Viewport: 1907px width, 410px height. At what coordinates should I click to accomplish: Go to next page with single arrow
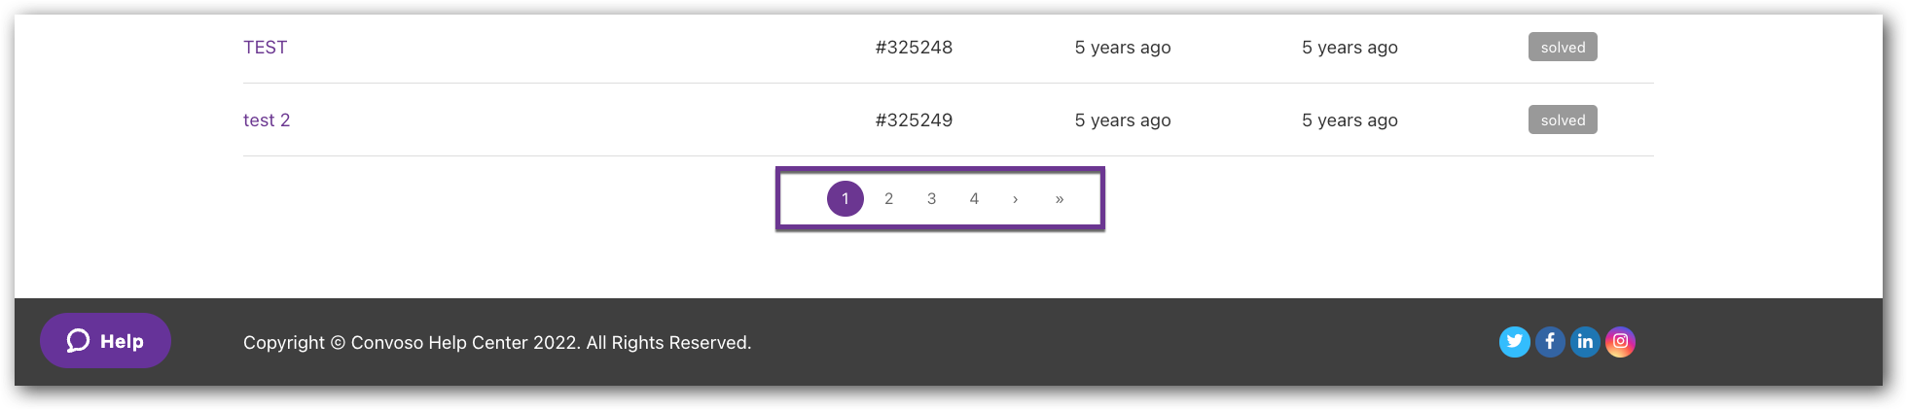tap(1015, 199)
